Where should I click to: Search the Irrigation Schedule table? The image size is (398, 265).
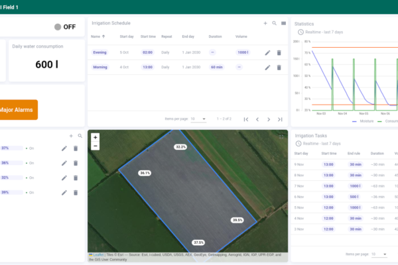click(x=275, y=23)
